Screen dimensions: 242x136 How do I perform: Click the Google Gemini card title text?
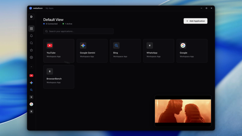[87, 53]
